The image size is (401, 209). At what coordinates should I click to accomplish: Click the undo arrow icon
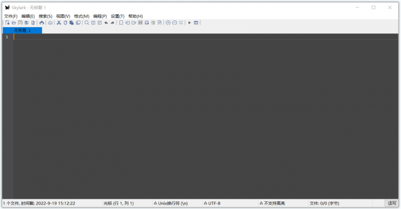tap(106, 23)
